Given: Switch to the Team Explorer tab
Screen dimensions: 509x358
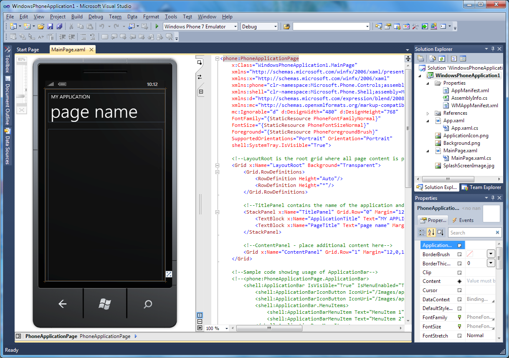Looking at the screenshot, I should [x=482, y=187].
